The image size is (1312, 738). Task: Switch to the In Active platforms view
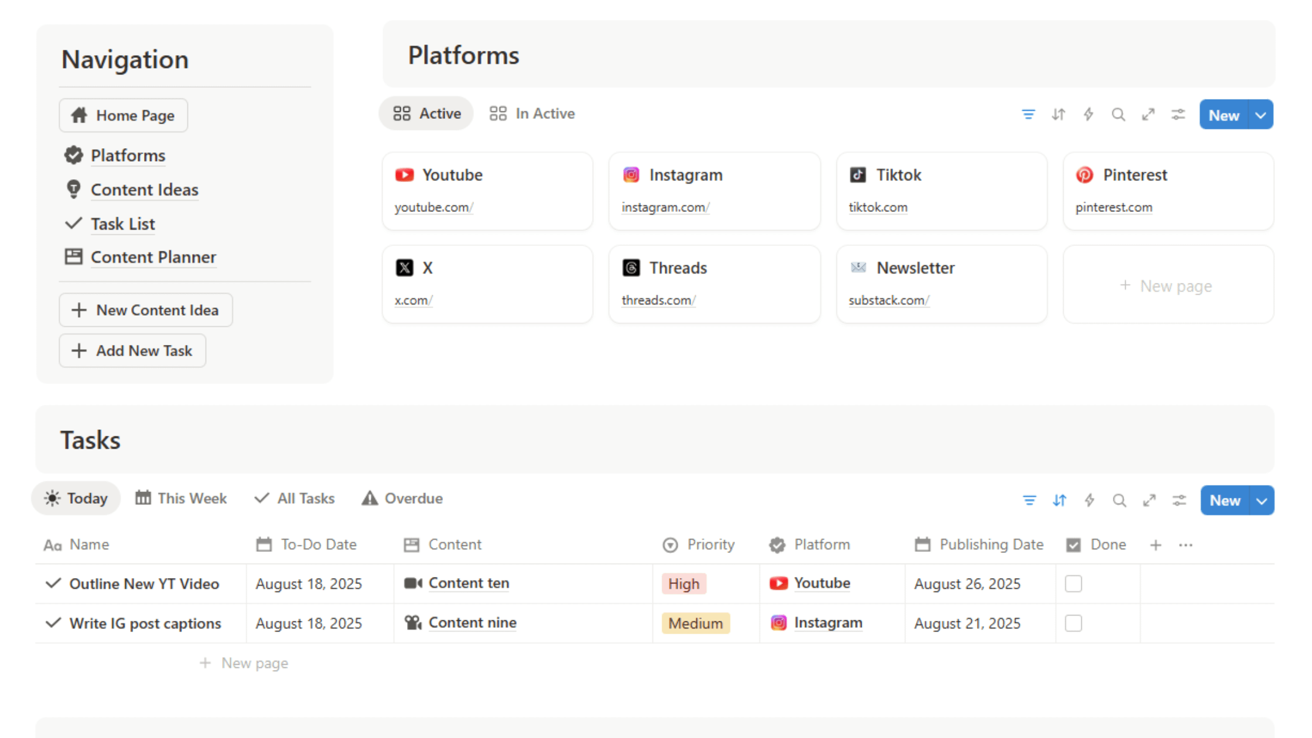(x=532, y=114)
